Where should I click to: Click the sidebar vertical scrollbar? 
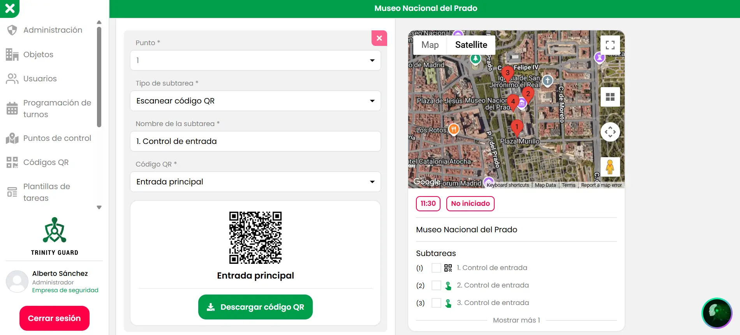click(99, 78)
